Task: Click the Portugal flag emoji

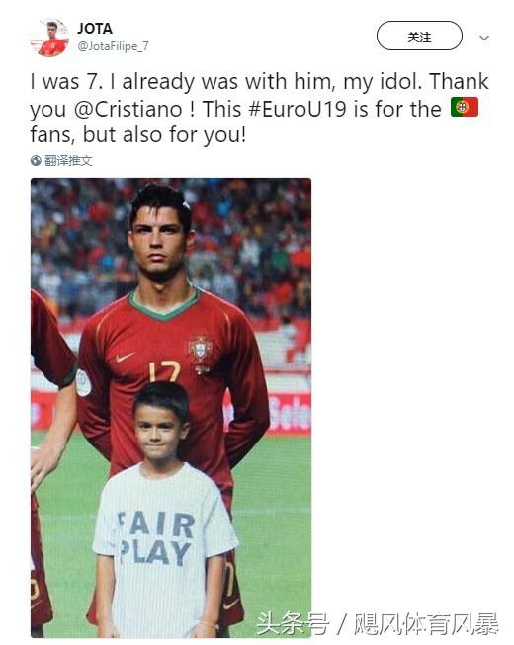Action: click(x=465, y=107)
